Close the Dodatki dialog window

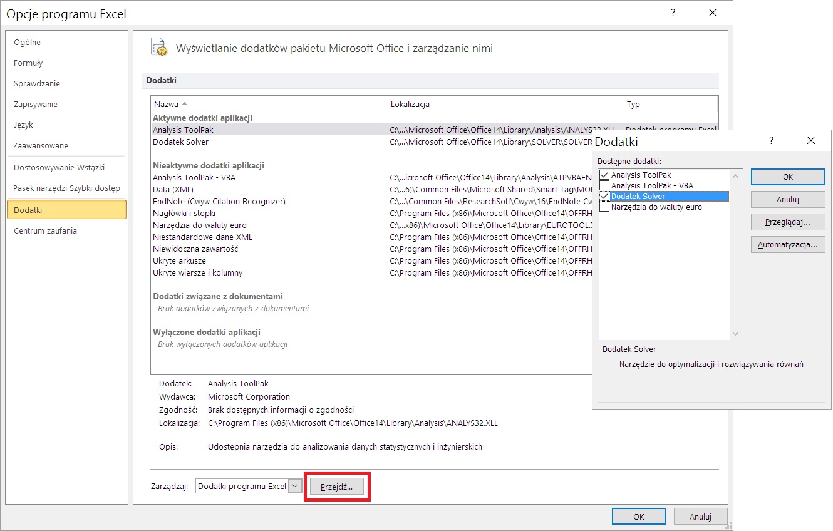[x=811, y=141]
